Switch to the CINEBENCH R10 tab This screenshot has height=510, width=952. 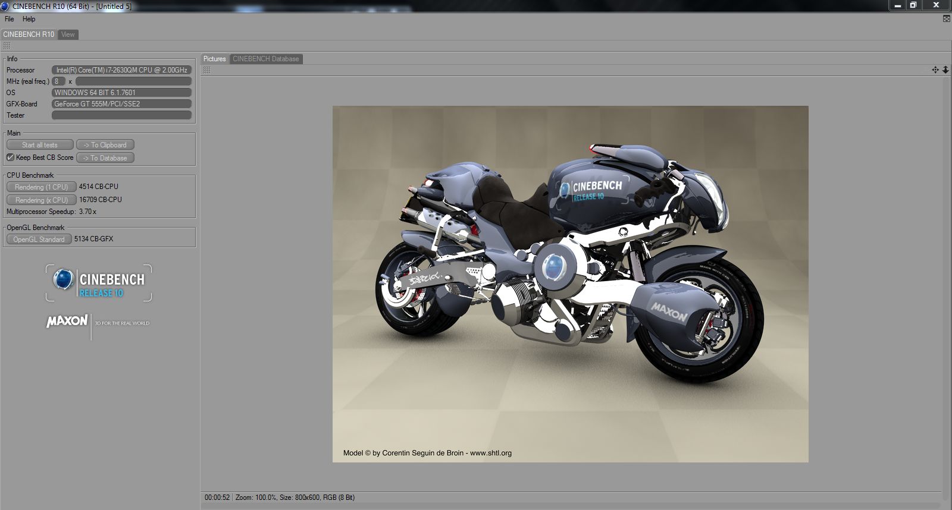pyautogui.click(x=29, y=34)
